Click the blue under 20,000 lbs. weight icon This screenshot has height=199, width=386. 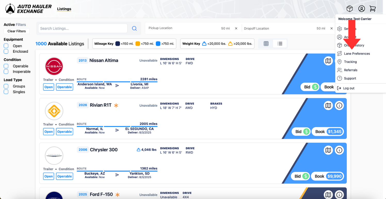(204, 44)
